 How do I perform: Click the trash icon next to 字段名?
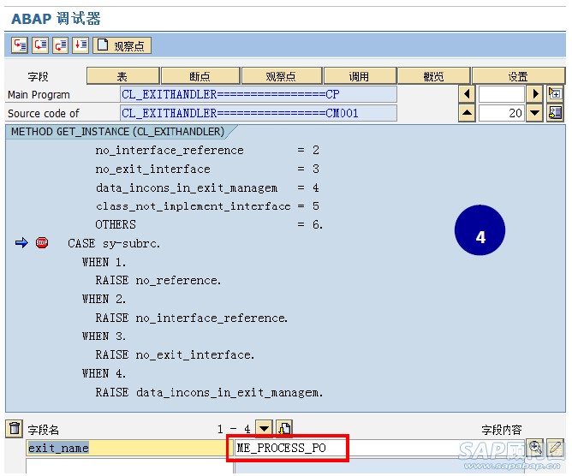click(x=15, y=428)
